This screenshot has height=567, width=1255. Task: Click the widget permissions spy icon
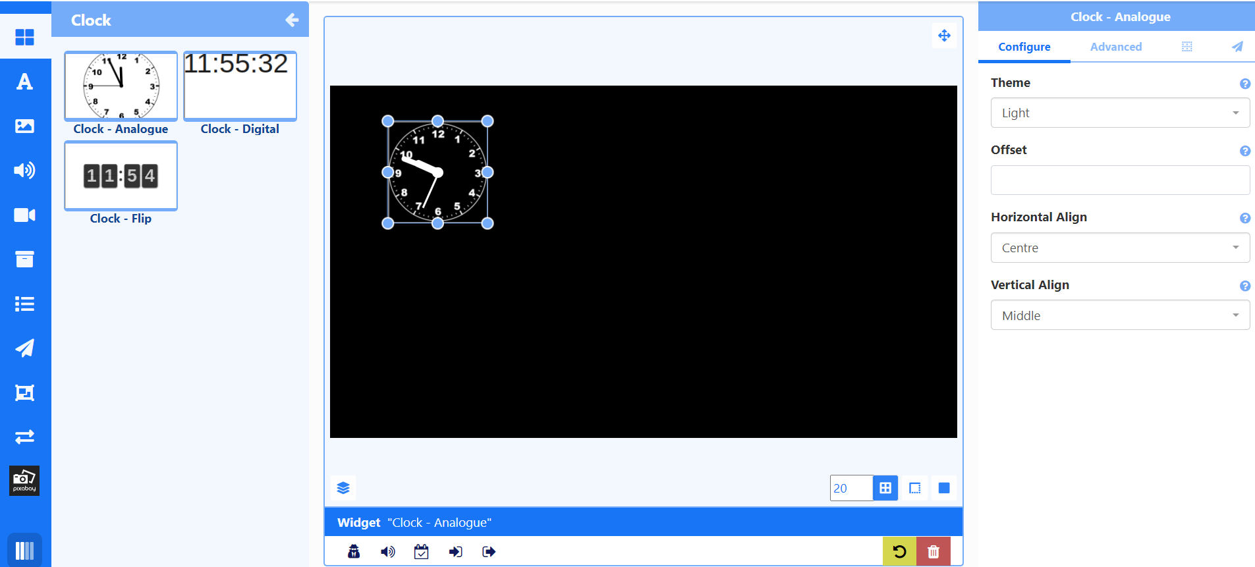(354, 552)
